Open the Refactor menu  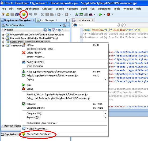[x=47, y=9]
